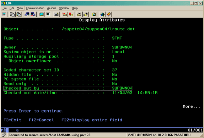Open the Edit menu
Screen dimensions: 204x138
pyautogui.click(x=12, y=8)
